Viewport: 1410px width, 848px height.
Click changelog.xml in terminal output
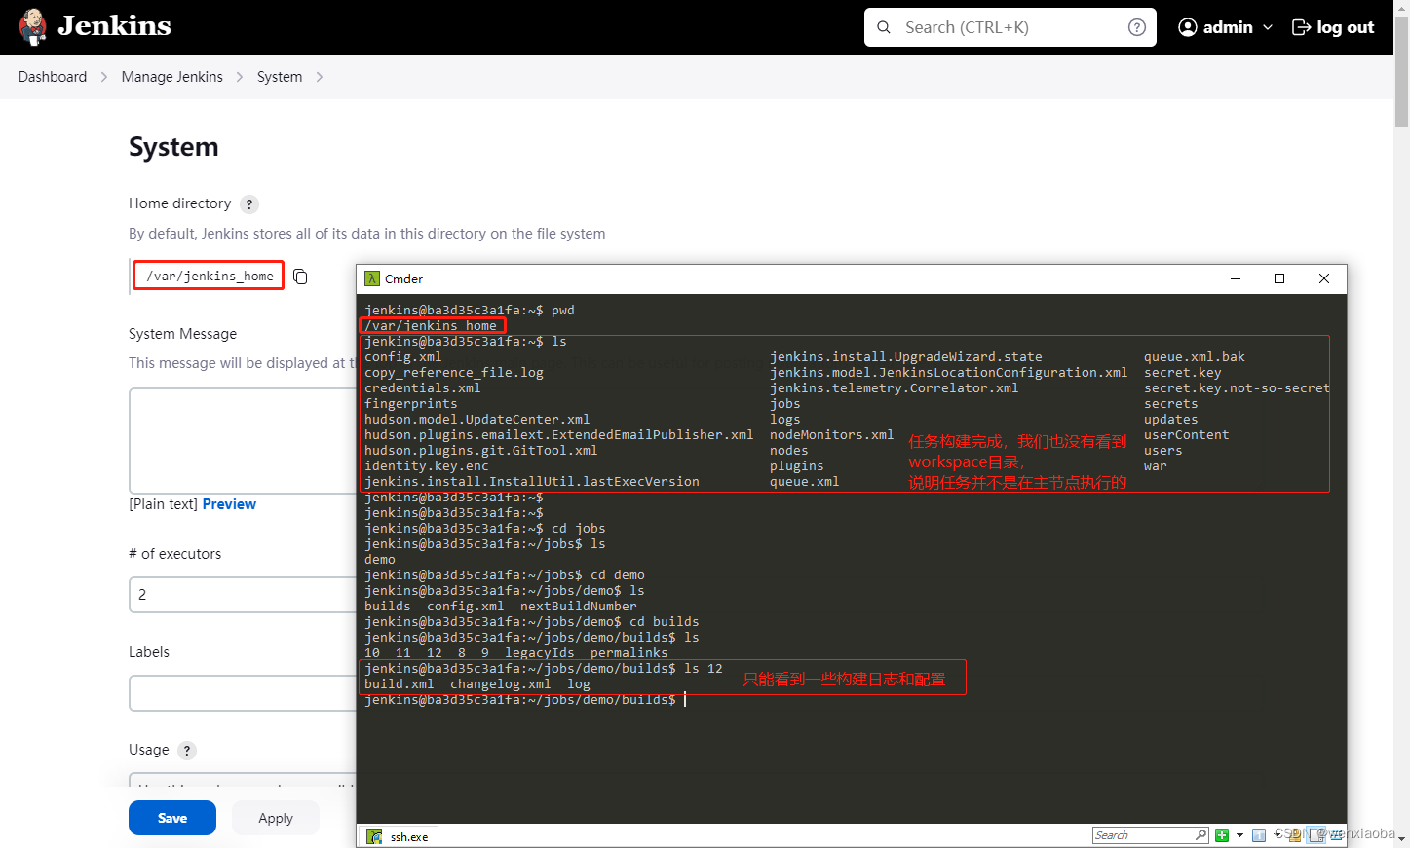coord(501,684)
